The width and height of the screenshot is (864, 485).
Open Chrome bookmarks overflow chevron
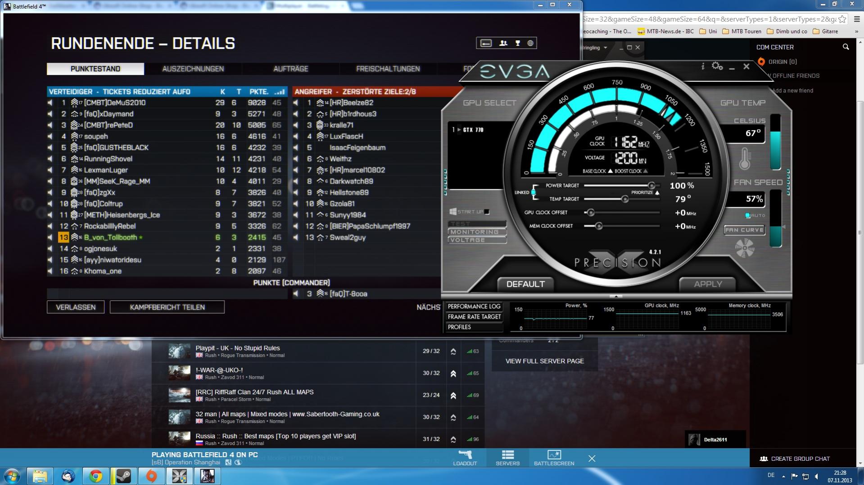856,31
